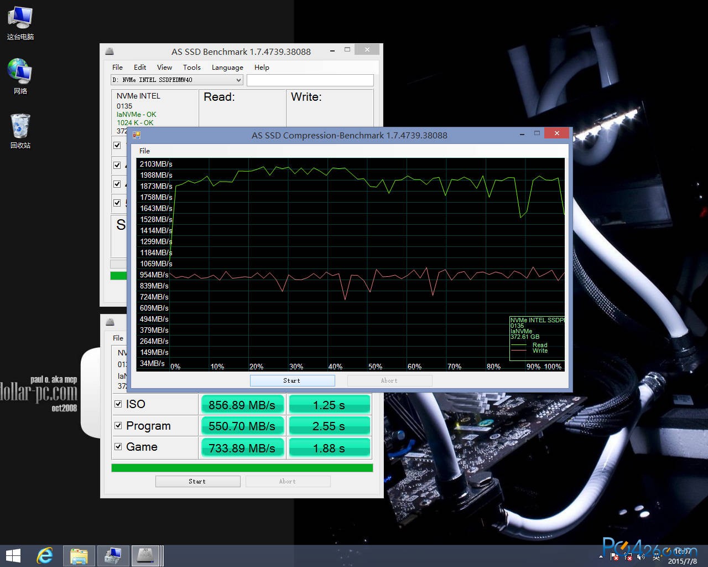708x567 pixels.
Task: Launch Internet Explorer from taskbar
Action: point(45,556)
